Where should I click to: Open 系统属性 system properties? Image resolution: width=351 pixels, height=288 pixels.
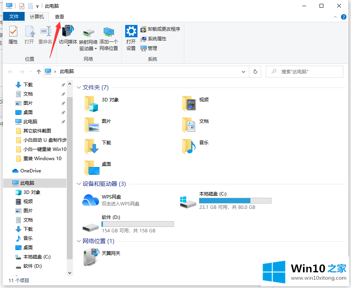[x=154, y=39]
